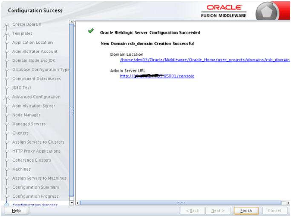Select the Configuration Progress step
This screenshot has height=217, width=291.
pos(35,196)
